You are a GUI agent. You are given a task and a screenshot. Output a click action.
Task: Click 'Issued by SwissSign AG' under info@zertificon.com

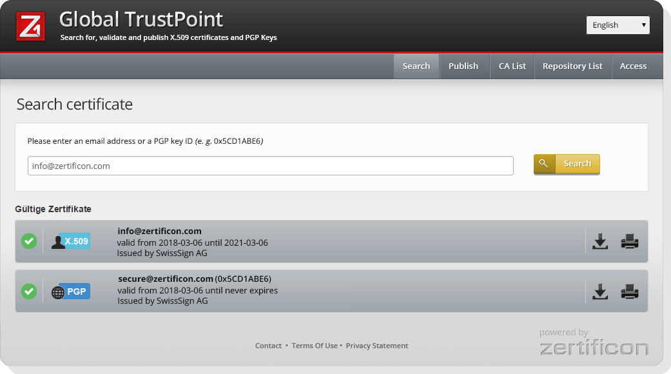coord(162,253)
